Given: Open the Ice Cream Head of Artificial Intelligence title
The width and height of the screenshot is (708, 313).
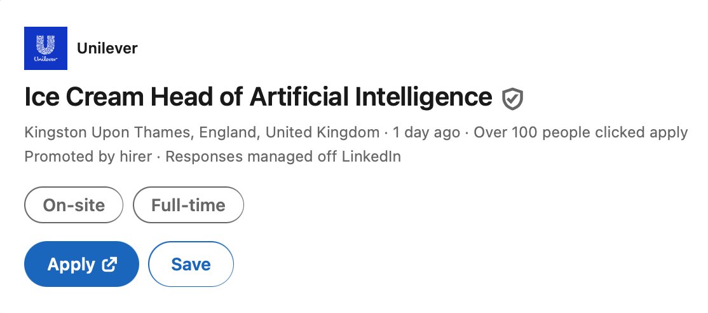Looking at the screenshot, I should tap(258, 97).
